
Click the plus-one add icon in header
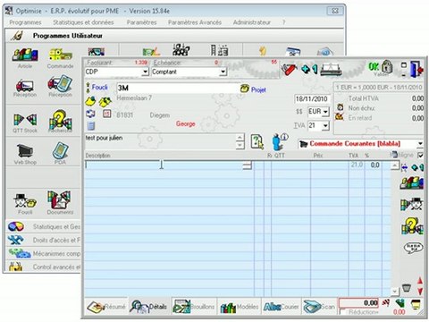click(x=309, y=69)
